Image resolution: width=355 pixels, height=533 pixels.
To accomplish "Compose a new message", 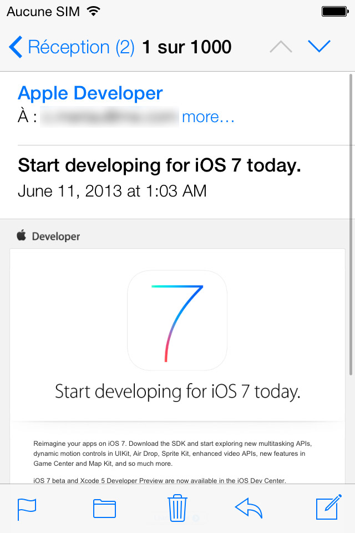I will 328,507.
